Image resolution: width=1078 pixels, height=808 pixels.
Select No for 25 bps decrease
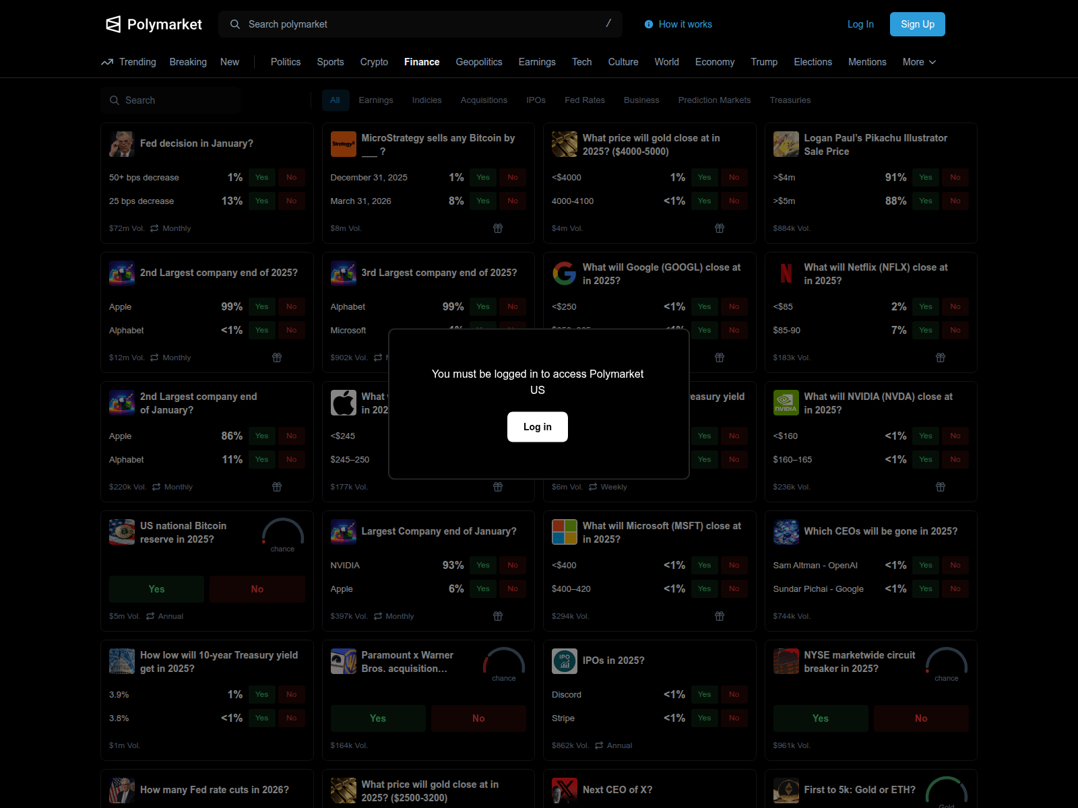coord(292,201)
